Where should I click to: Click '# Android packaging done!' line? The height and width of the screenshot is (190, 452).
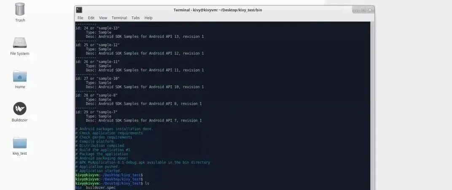pos(102,158)
